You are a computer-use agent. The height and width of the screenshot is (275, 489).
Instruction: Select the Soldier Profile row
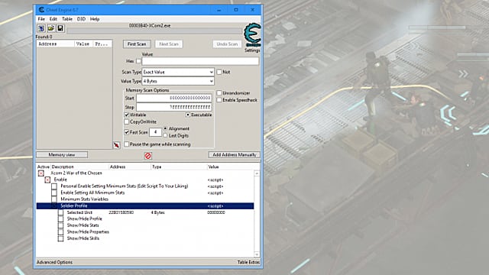tap(145, 205)
